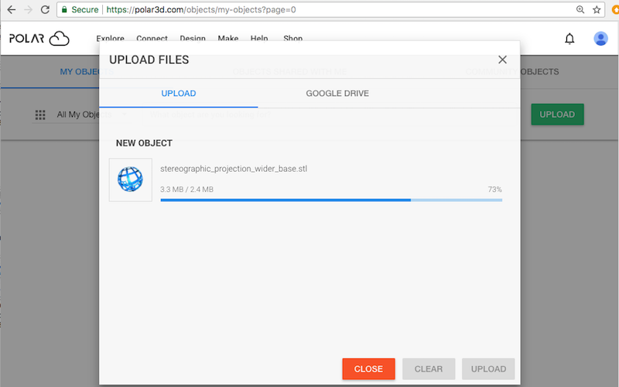Click the file upload progress bar
The width and height of the screenshot is (619, 387).
(x=331, y=200)
